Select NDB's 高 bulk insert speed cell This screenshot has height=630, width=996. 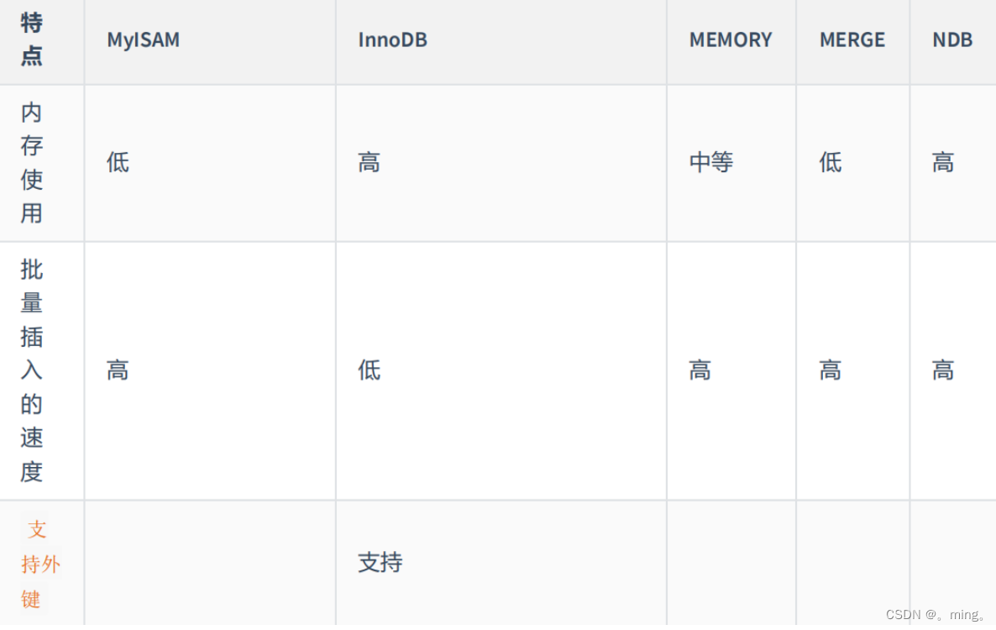click(943, 370)
